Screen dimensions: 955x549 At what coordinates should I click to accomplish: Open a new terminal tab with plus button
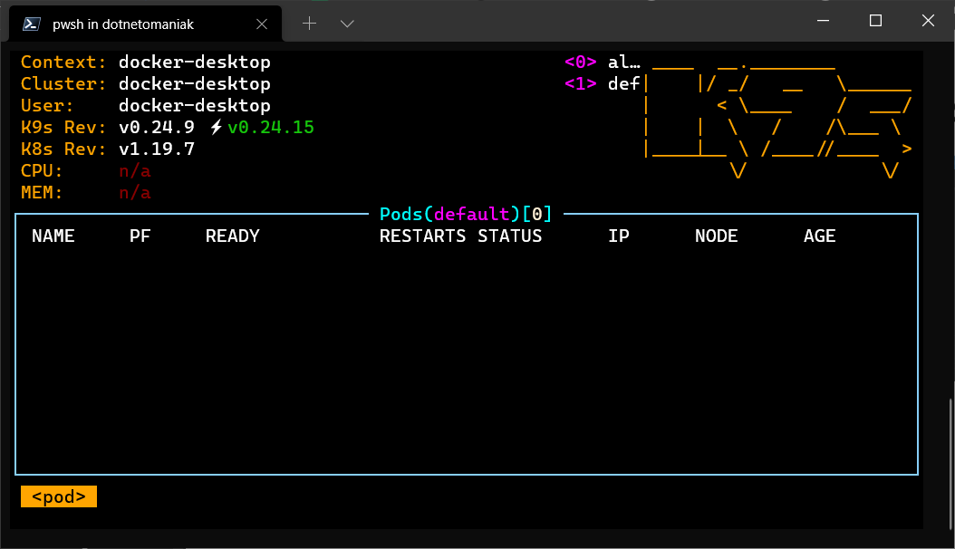tap(309, 24)
